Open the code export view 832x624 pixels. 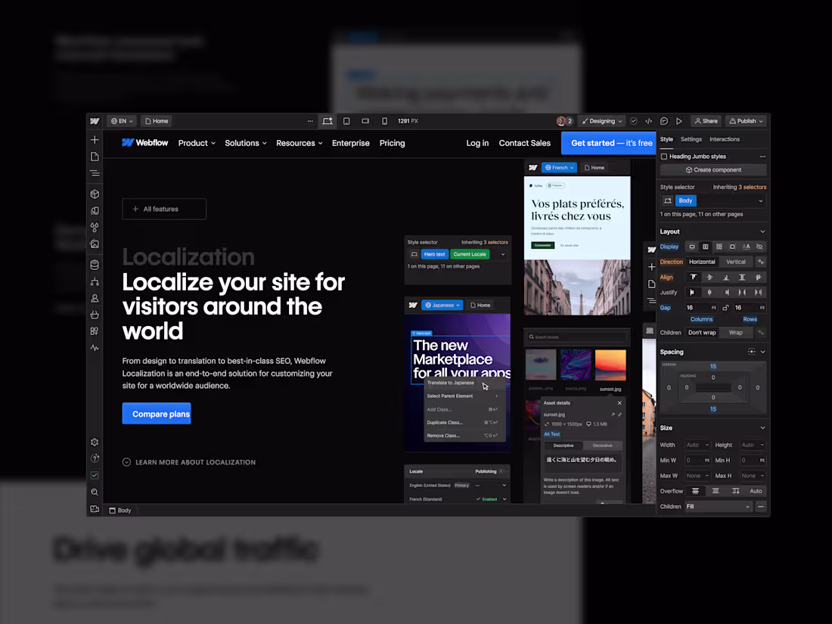click(648, 120)
